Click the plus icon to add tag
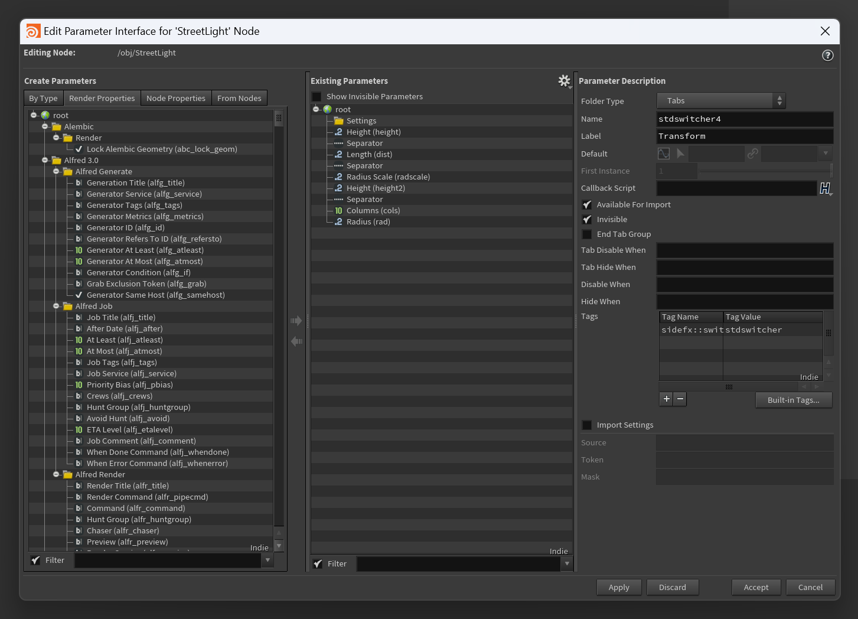Image resolution: width=858 pixels, height=619 pixels. (666, 399)
